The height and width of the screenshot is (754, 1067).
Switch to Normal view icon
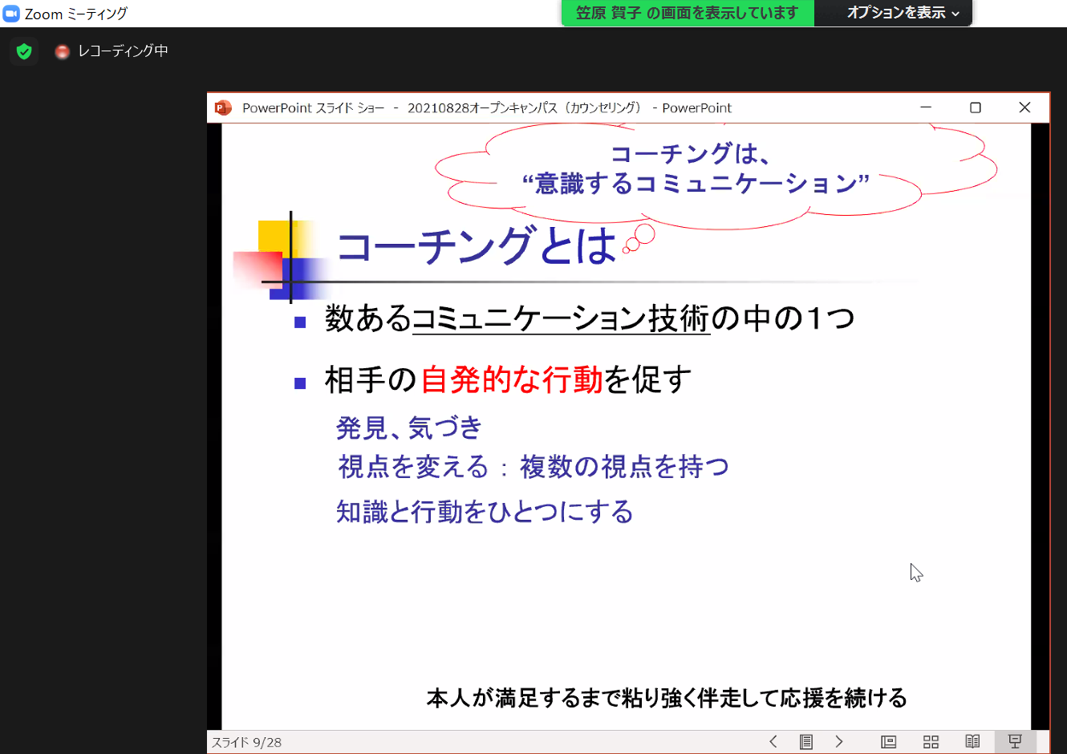tap(888, 742)
